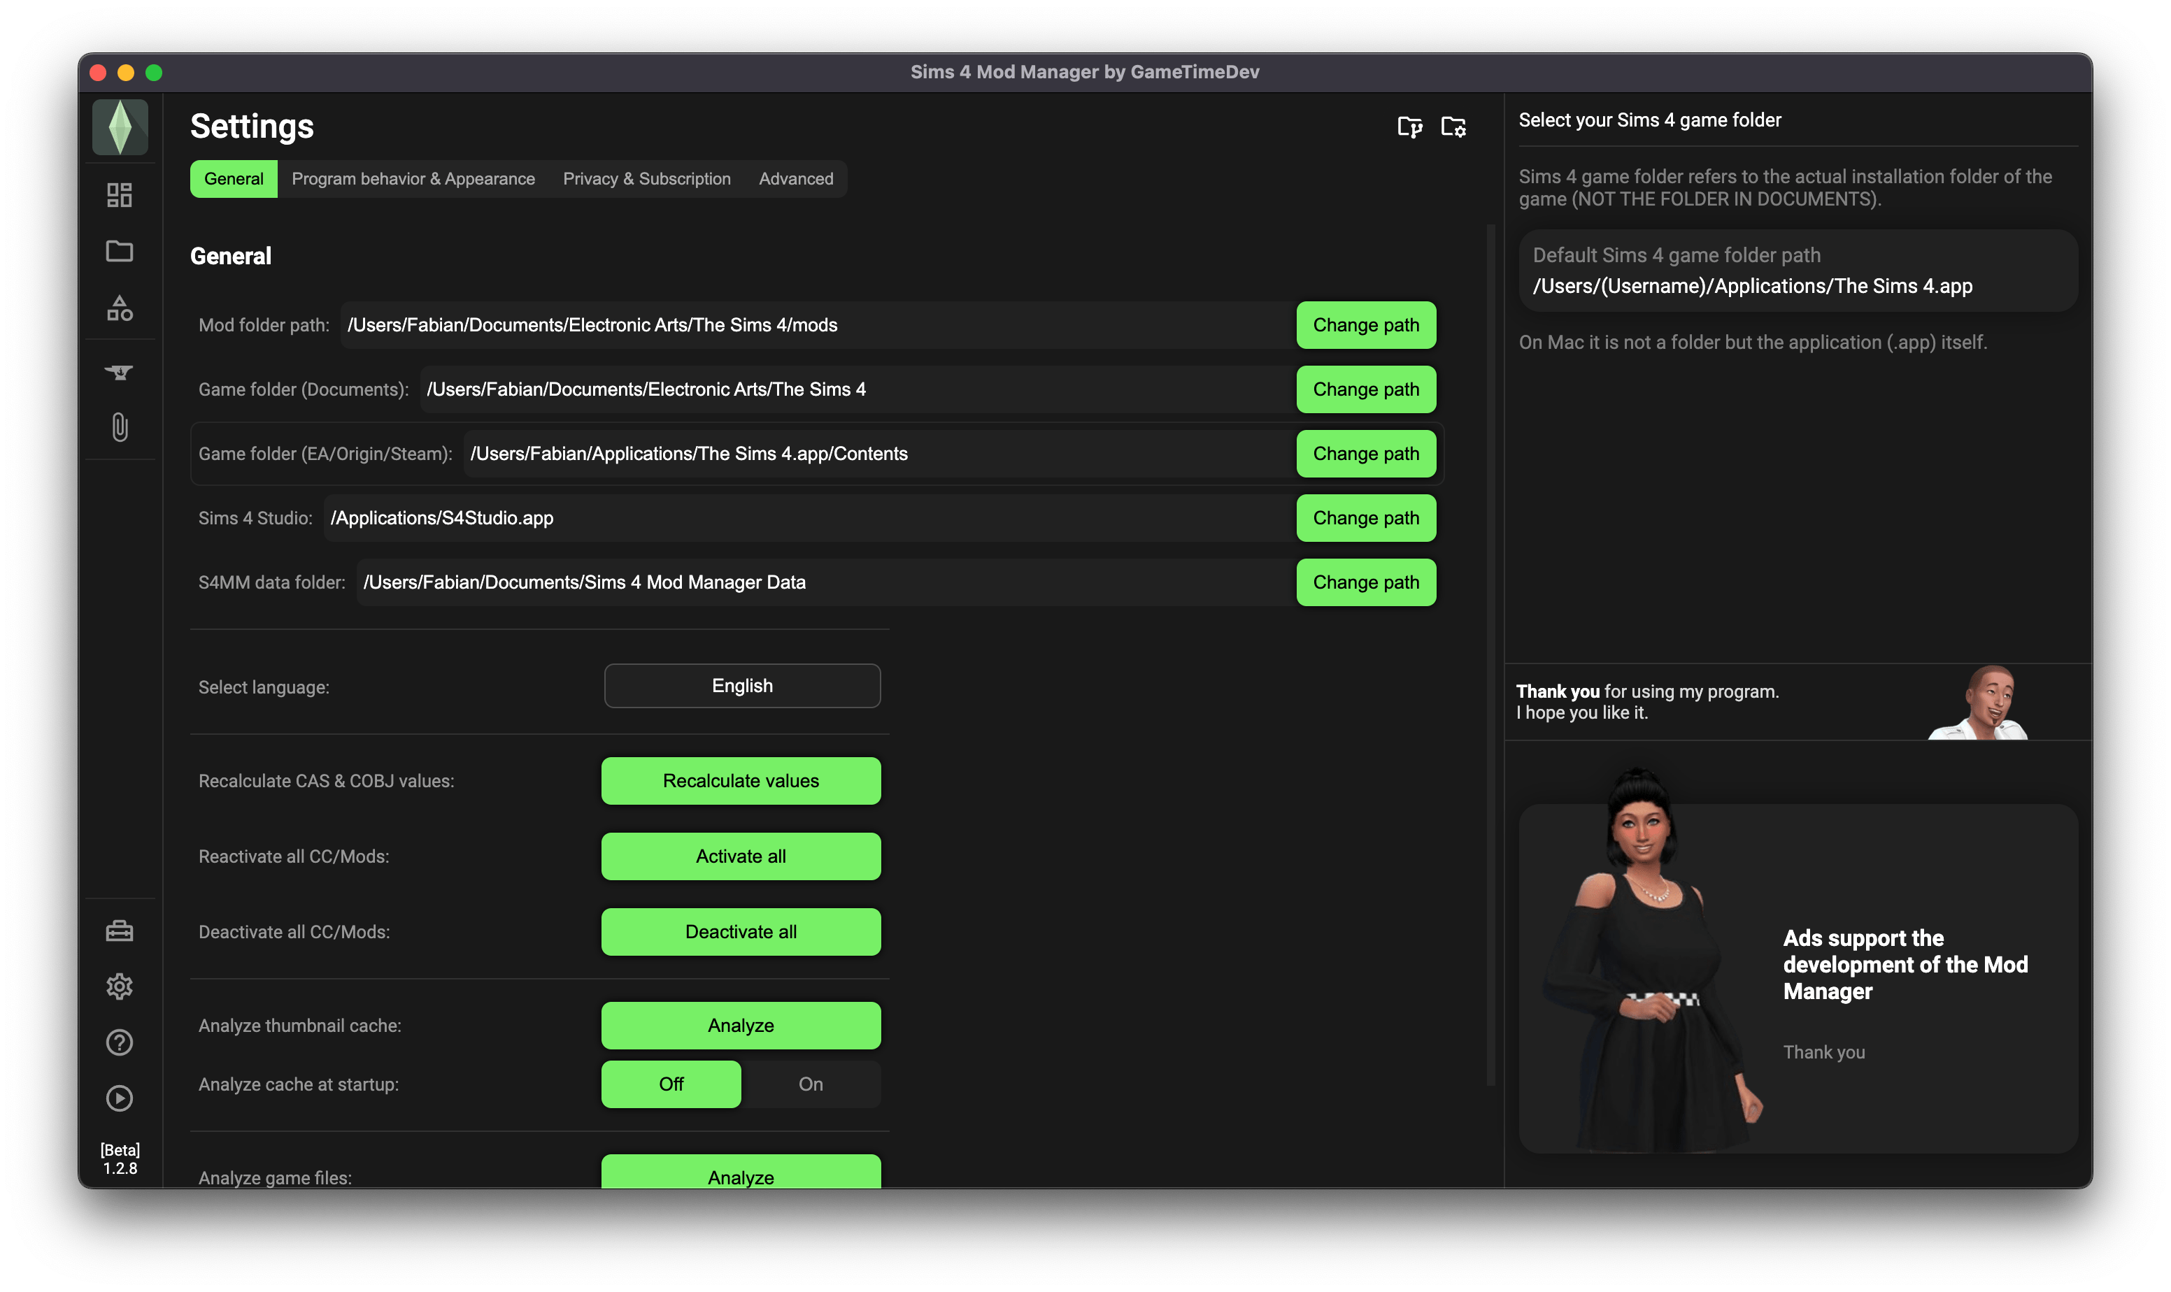
Task: Open the anvil forge icon in sidebar
Action: point(120,373)
